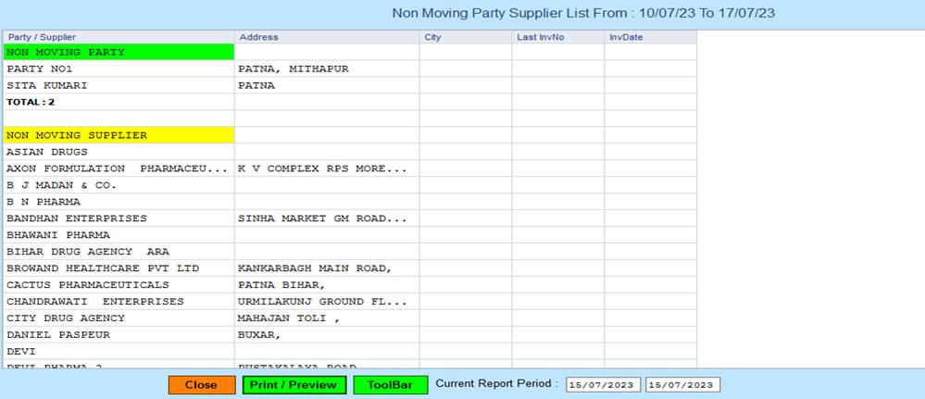Select the green NON MOVING PARTY heading
This screenshot has height=399, width=925.
[119, 52]
